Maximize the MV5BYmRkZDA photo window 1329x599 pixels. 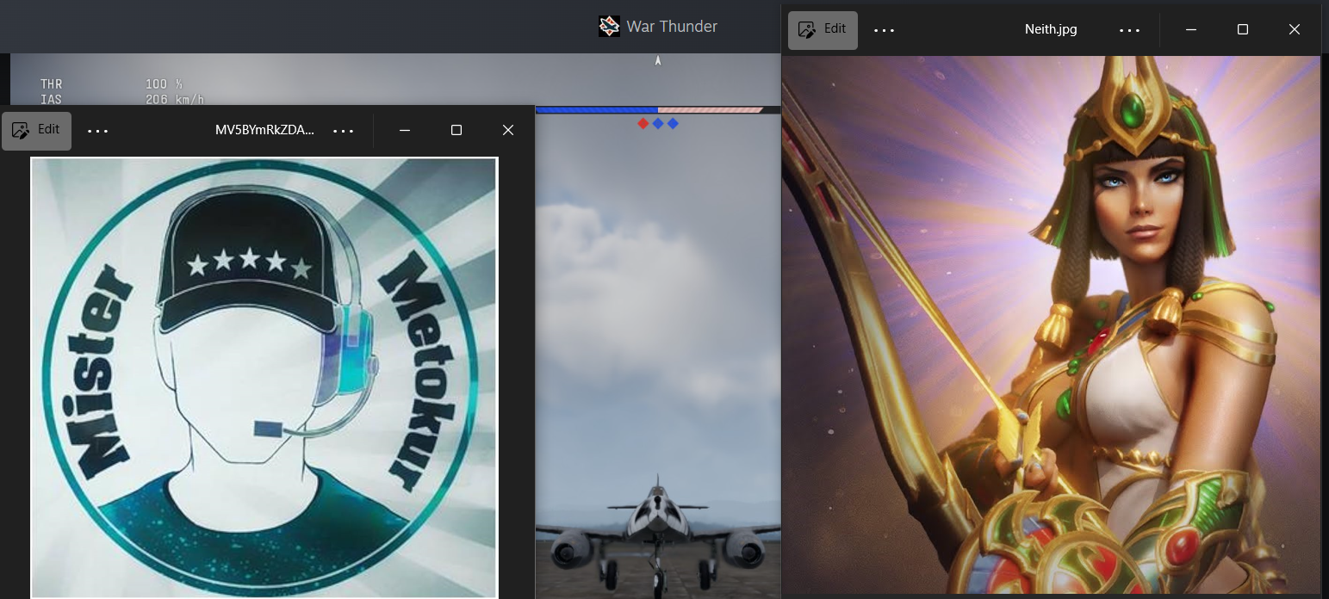pos(456,131)
